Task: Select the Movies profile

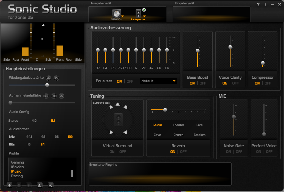Action: tap(17, 167)
